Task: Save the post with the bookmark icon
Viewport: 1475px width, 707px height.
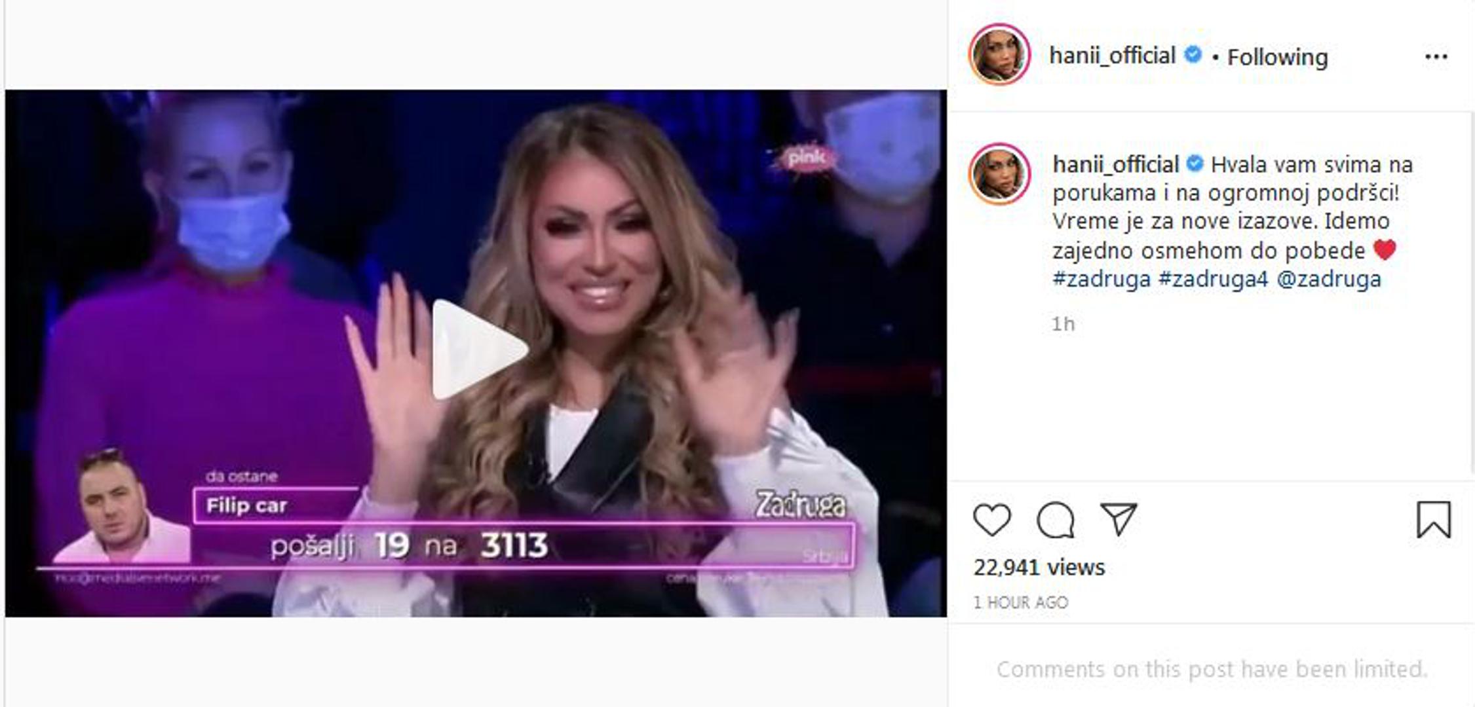Action: click(1434, 520)
